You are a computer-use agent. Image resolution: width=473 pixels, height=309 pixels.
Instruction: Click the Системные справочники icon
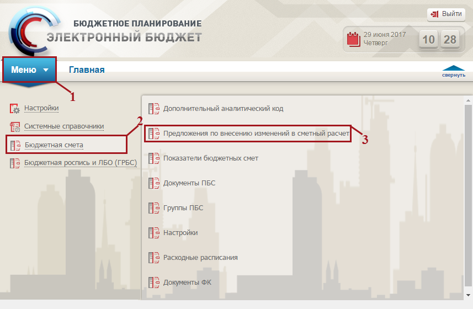15,126
